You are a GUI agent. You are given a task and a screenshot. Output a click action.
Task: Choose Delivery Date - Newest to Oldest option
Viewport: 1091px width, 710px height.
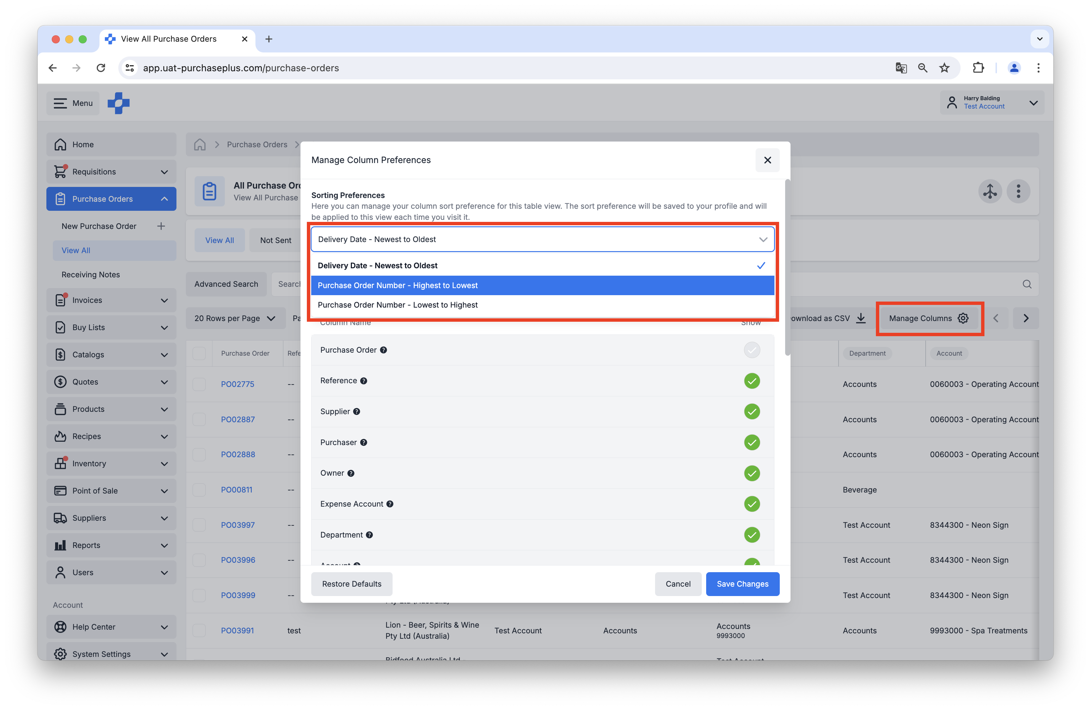542,265
